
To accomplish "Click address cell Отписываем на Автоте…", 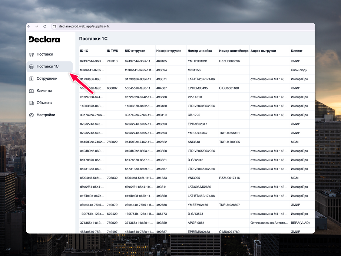I will point(269,223).
